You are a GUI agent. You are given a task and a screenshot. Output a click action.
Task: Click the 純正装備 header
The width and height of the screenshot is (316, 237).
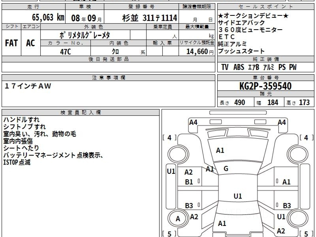click(x=266, y=59)
